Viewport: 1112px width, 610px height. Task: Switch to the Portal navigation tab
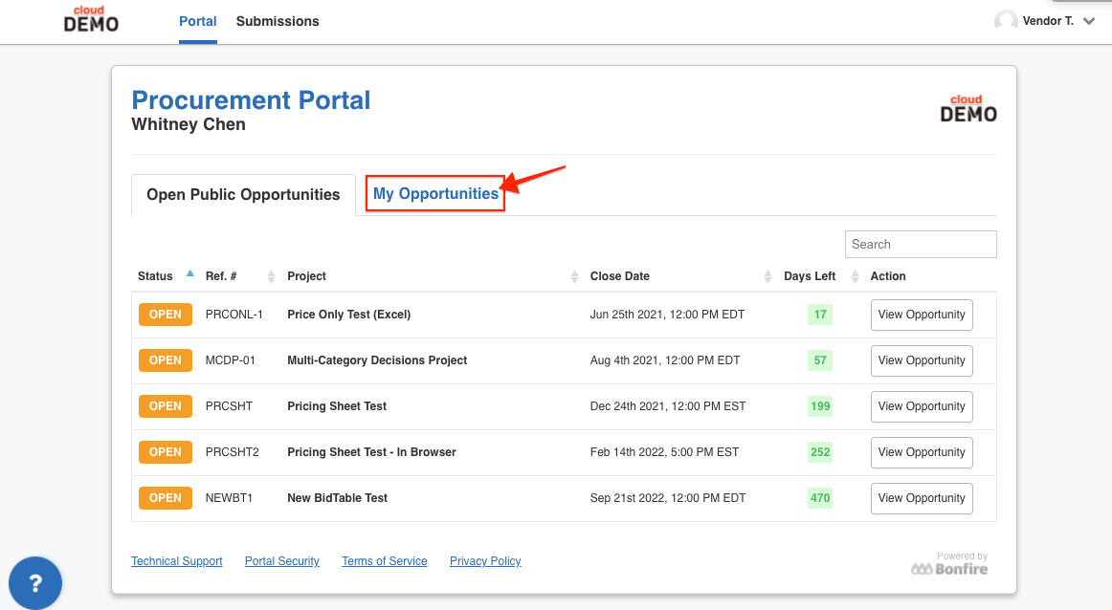click(198, 21)
